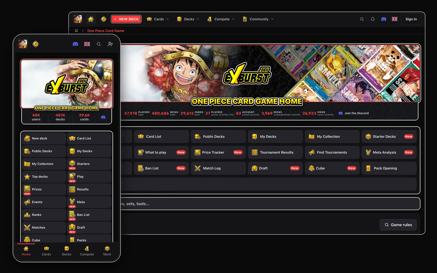This screenshot has height=273, width=437.
Task: Open the desktop game selector badge icon
Action: tap(104, 19)
